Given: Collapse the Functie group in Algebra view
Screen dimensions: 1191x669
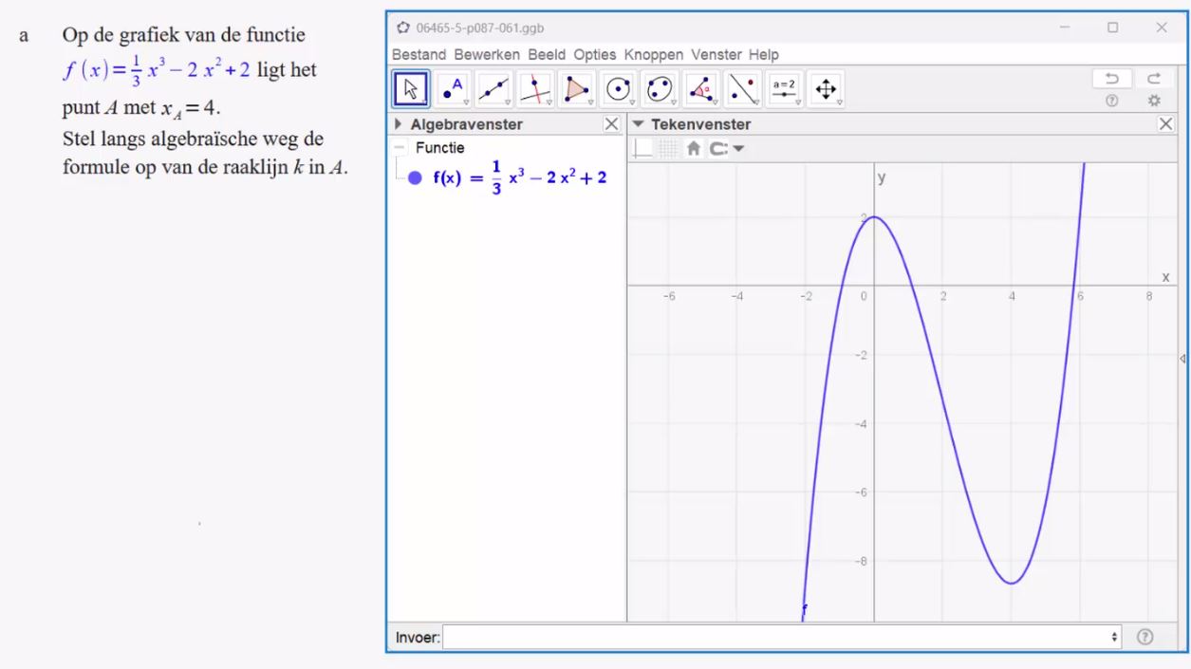Looking at the screenshot, I should pyautogui.click(x=399, y=148).
